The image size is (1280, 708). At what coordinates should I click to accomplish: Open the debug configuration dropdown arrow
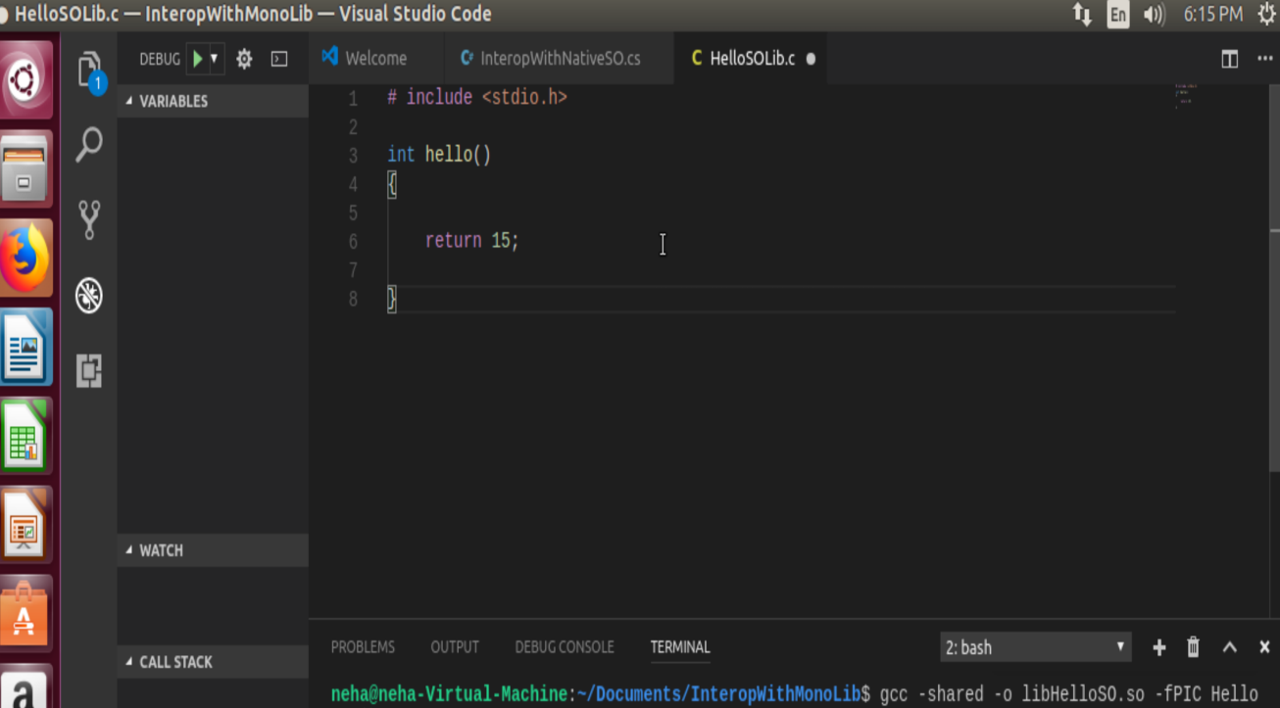(215, 59)
